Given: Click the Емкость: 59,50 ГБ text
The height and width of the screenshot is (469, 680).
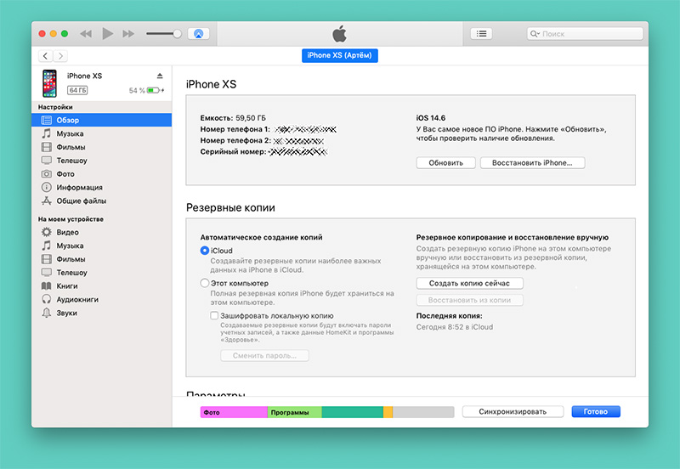Looking at the screenshot, I should (233, 118).
